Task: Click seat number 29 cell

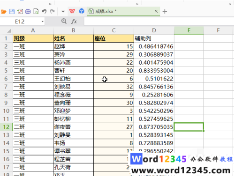Action: 114,54
